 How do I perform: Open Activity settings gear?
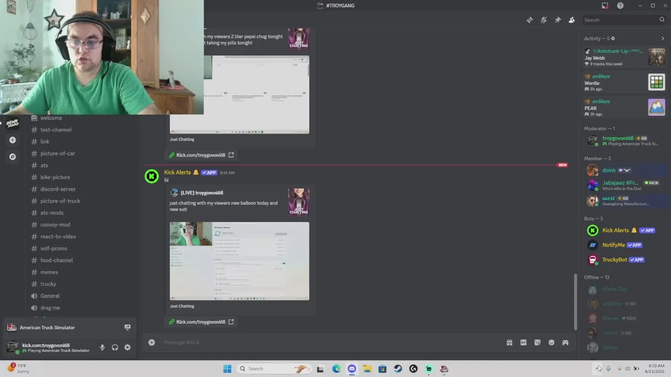click(613, 38)
